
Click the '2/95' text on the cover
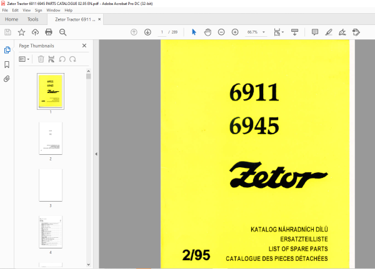pyautogui.click(x=196, y=255)
